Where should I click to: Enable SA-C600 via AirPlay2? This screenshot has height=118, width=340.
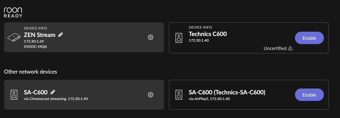pos(310,95)
